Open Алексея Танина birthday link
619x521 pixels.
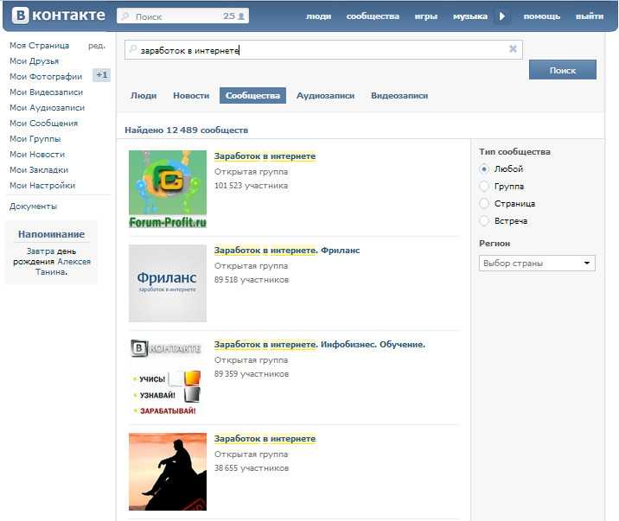(63, 267)
